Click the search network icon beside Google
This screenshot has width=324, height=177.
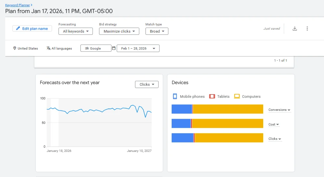[87, 48]
